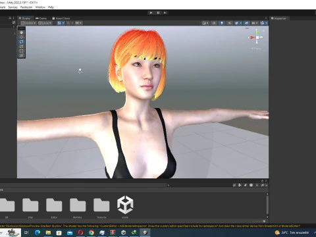Image resolution: width=316 pixels, height=237 pixels.
Task: Open snap increment settings dropdown
Action: pyautogui.click(x=78, y=23)
